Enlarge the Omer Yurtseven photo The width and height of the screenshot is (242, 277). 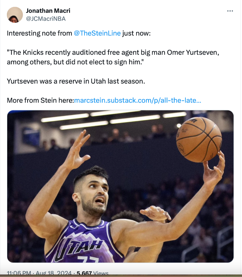point(120,186)
